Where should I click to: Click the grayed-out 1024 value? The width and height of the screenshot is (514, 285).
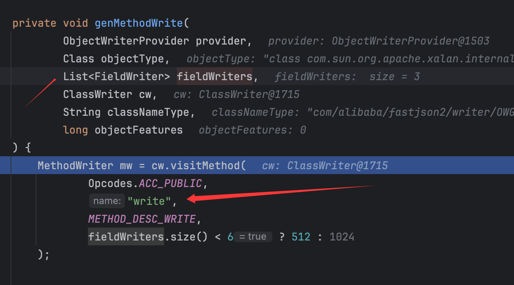tap(342, 237)
